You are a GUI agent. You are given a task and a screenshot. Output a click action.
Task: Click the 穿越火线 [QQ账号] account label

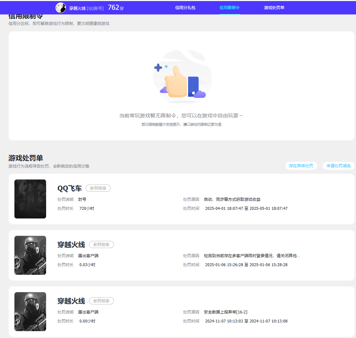pos(86,8)
